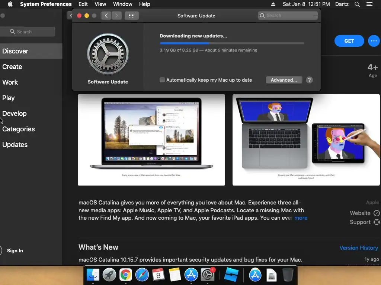This screenshot has width=381, height=285.
Task: Open the Version History link
Action: pyautogui.click(x=359, y=248)
